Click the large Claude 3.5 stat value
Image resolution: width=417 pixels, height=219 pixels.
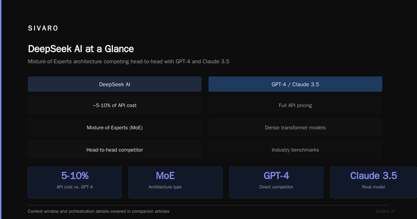click(x=374, y=176)
